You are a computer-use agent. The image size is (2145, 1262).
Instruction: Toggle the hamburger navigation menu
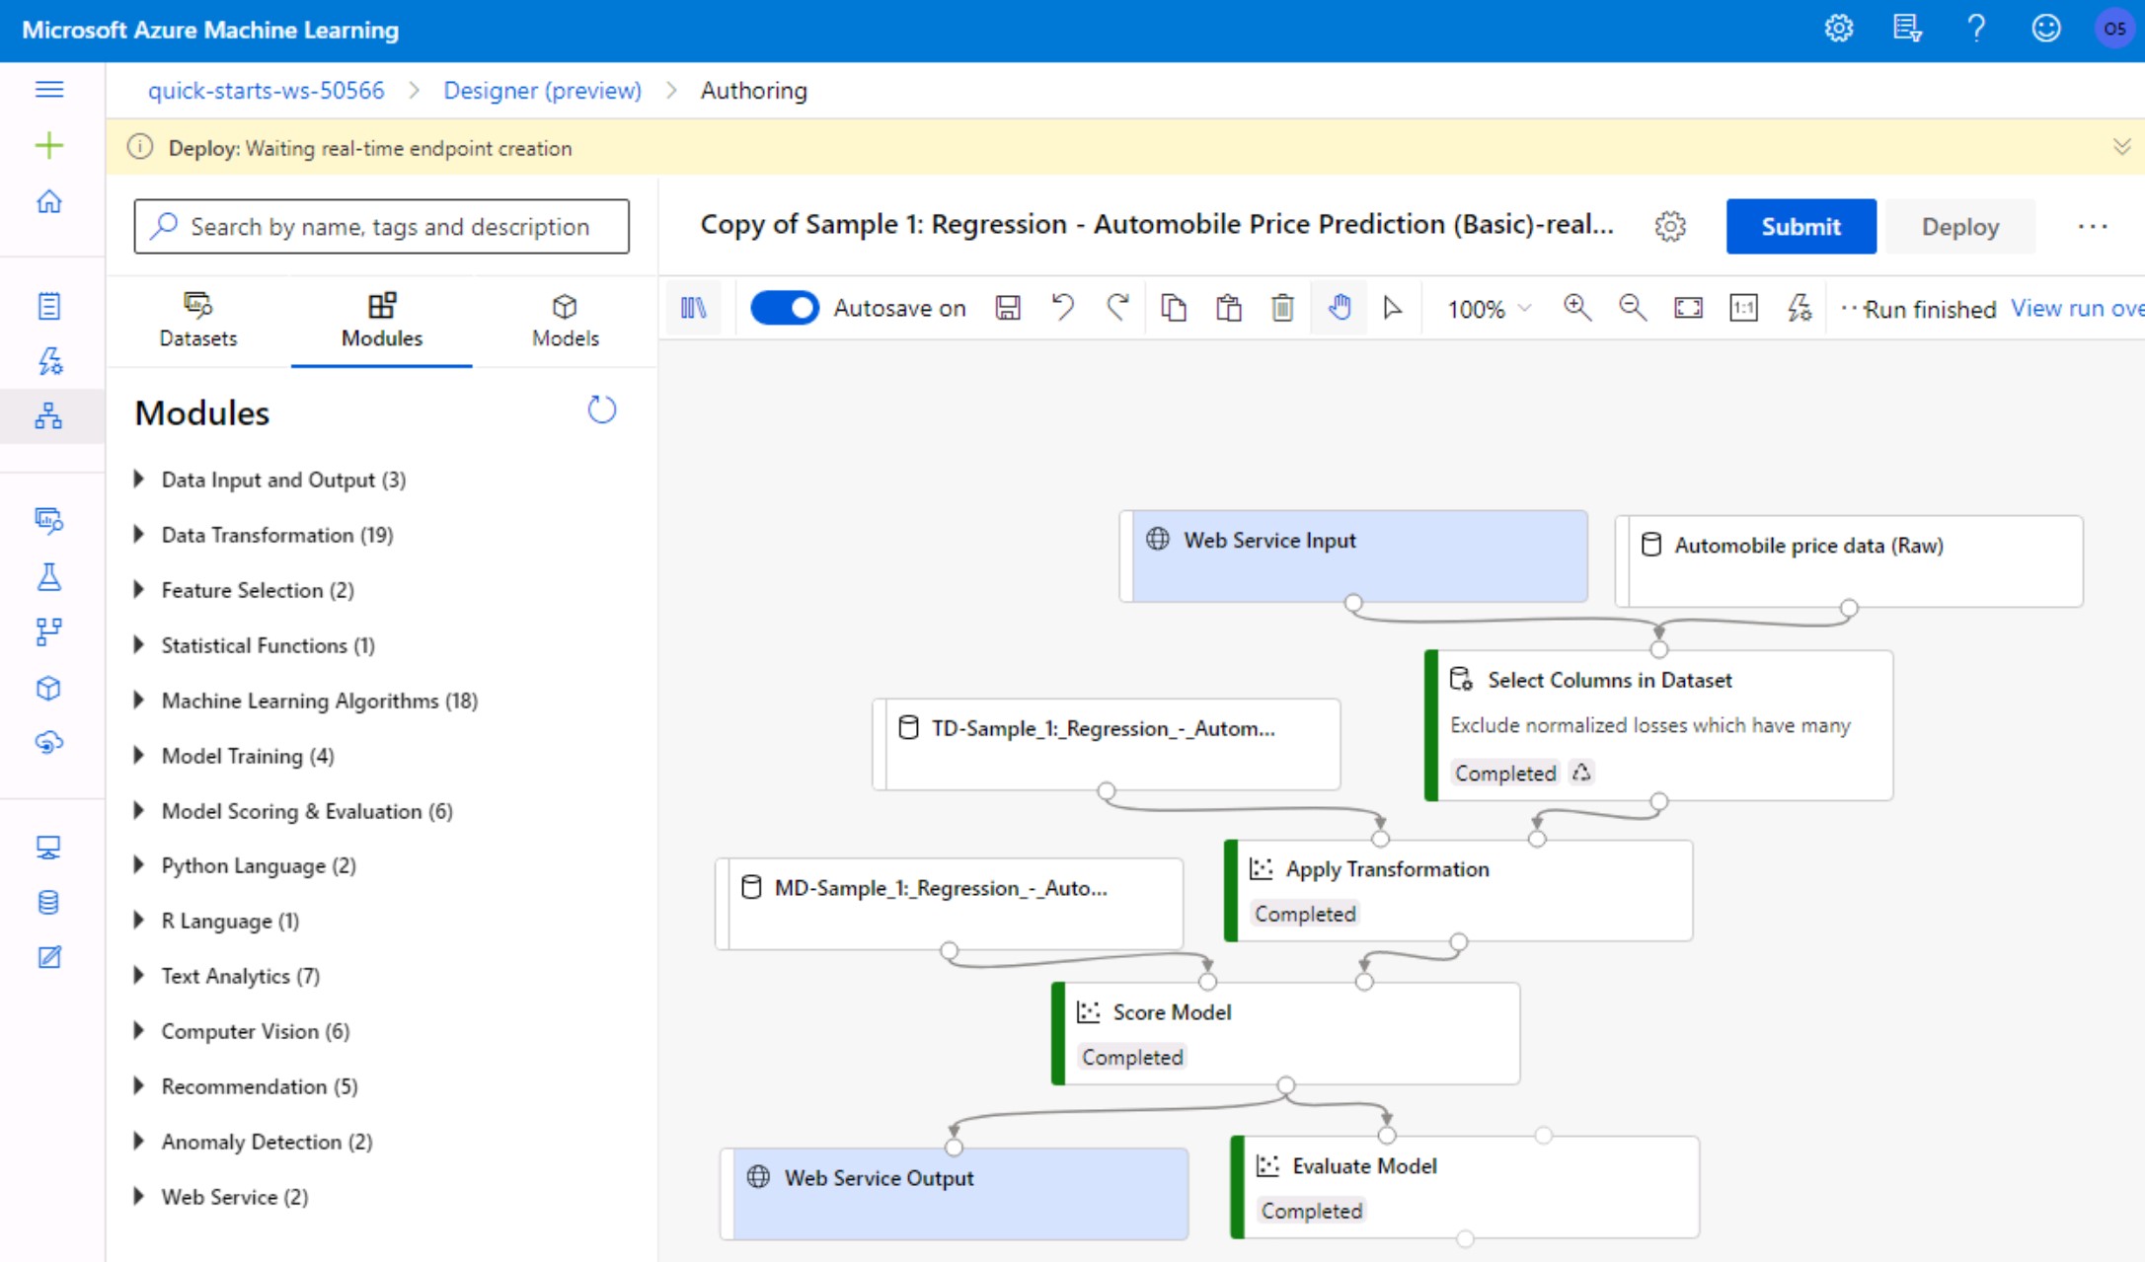coord(49,90)
